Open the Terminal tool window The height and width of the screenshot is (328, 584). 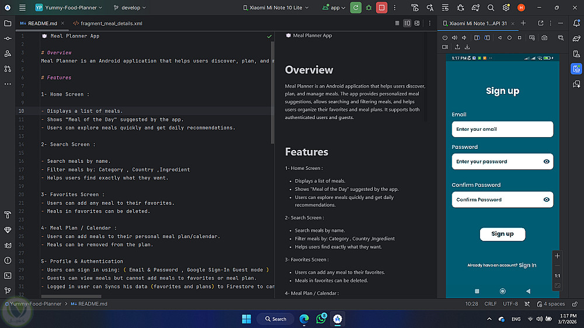coord(8,275)
